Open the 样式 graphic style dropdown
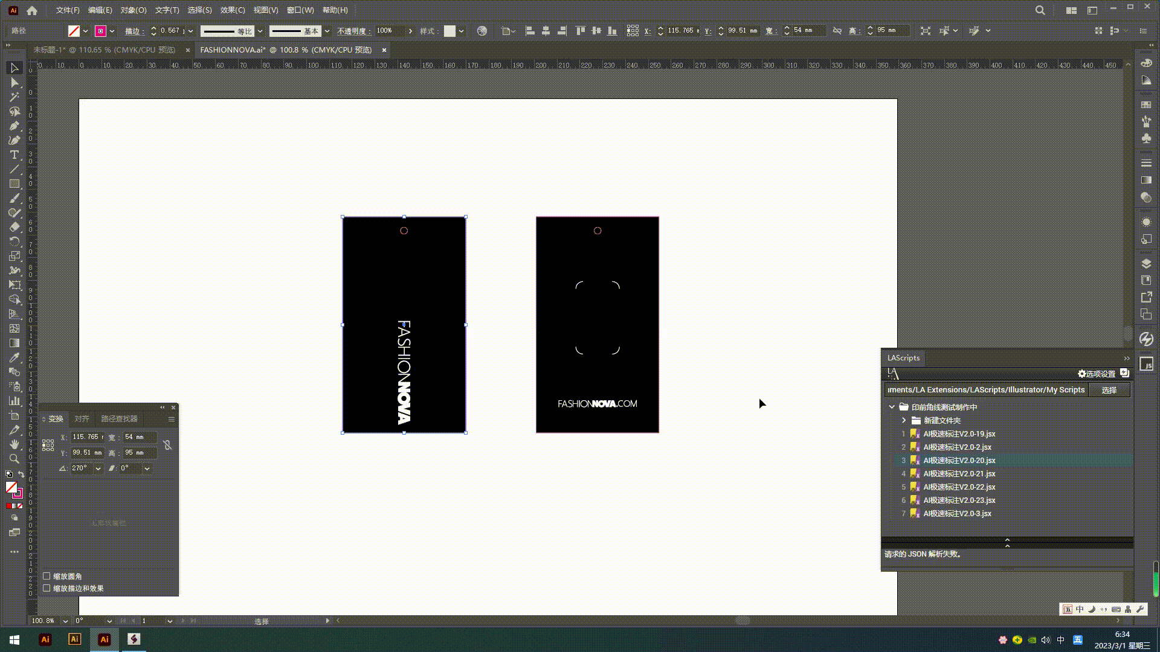Image resolution: width=1160 pixels, height=652 pixels. (461, 31)
